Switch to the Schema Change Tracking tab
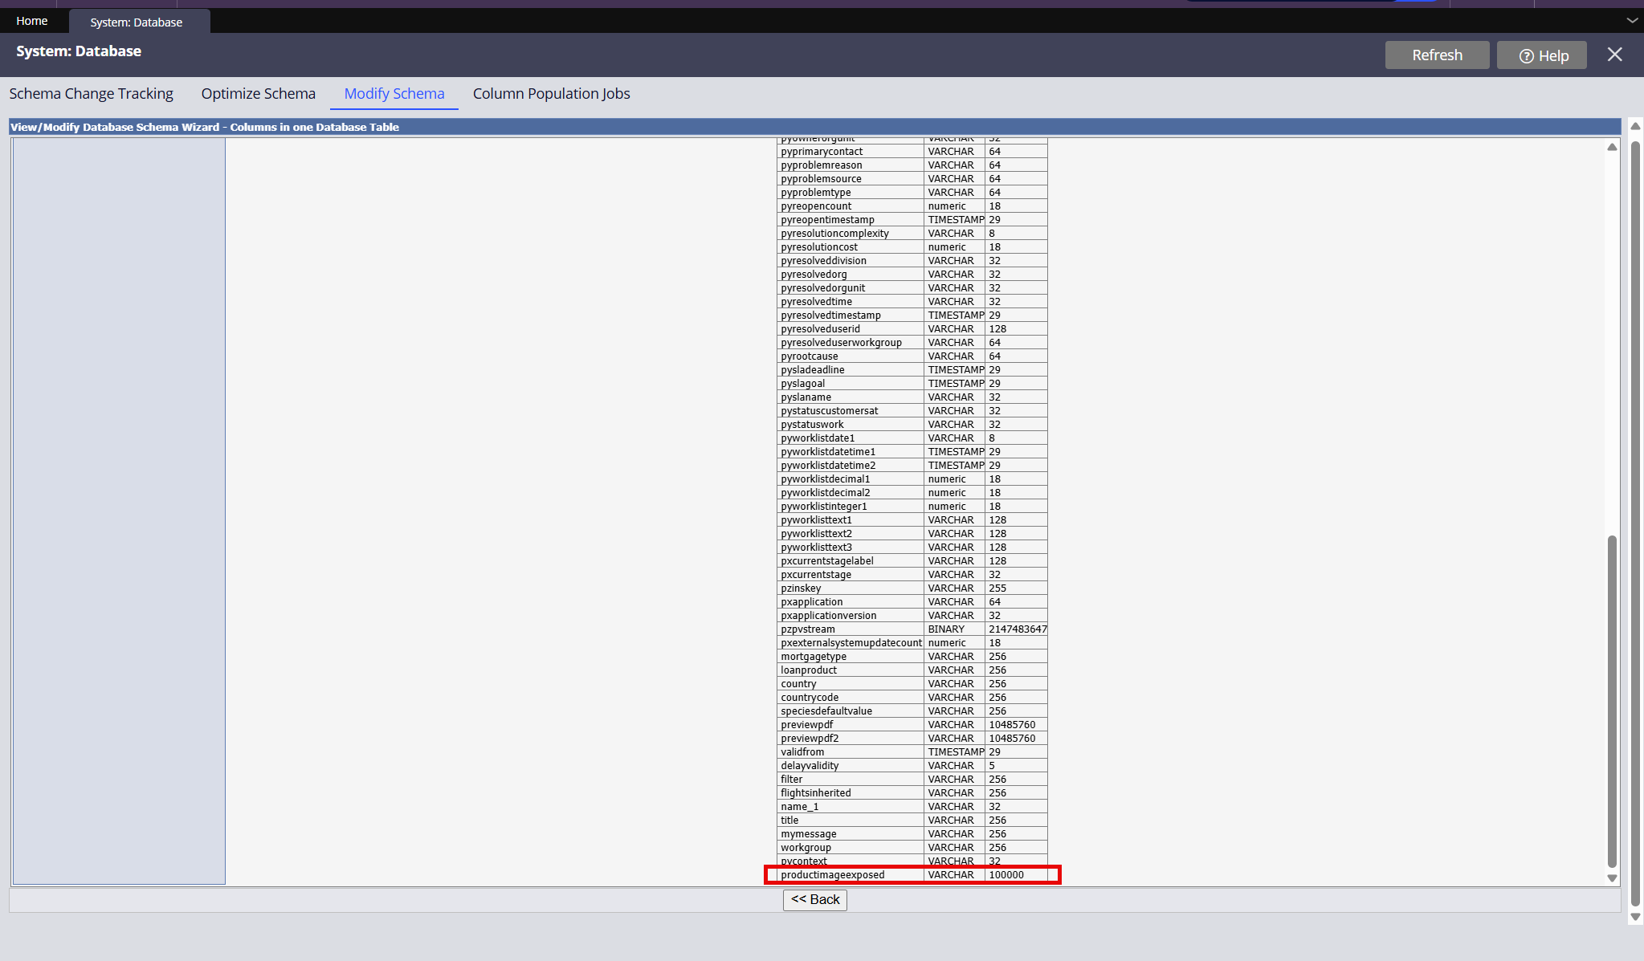 click(x=91, y=93)
